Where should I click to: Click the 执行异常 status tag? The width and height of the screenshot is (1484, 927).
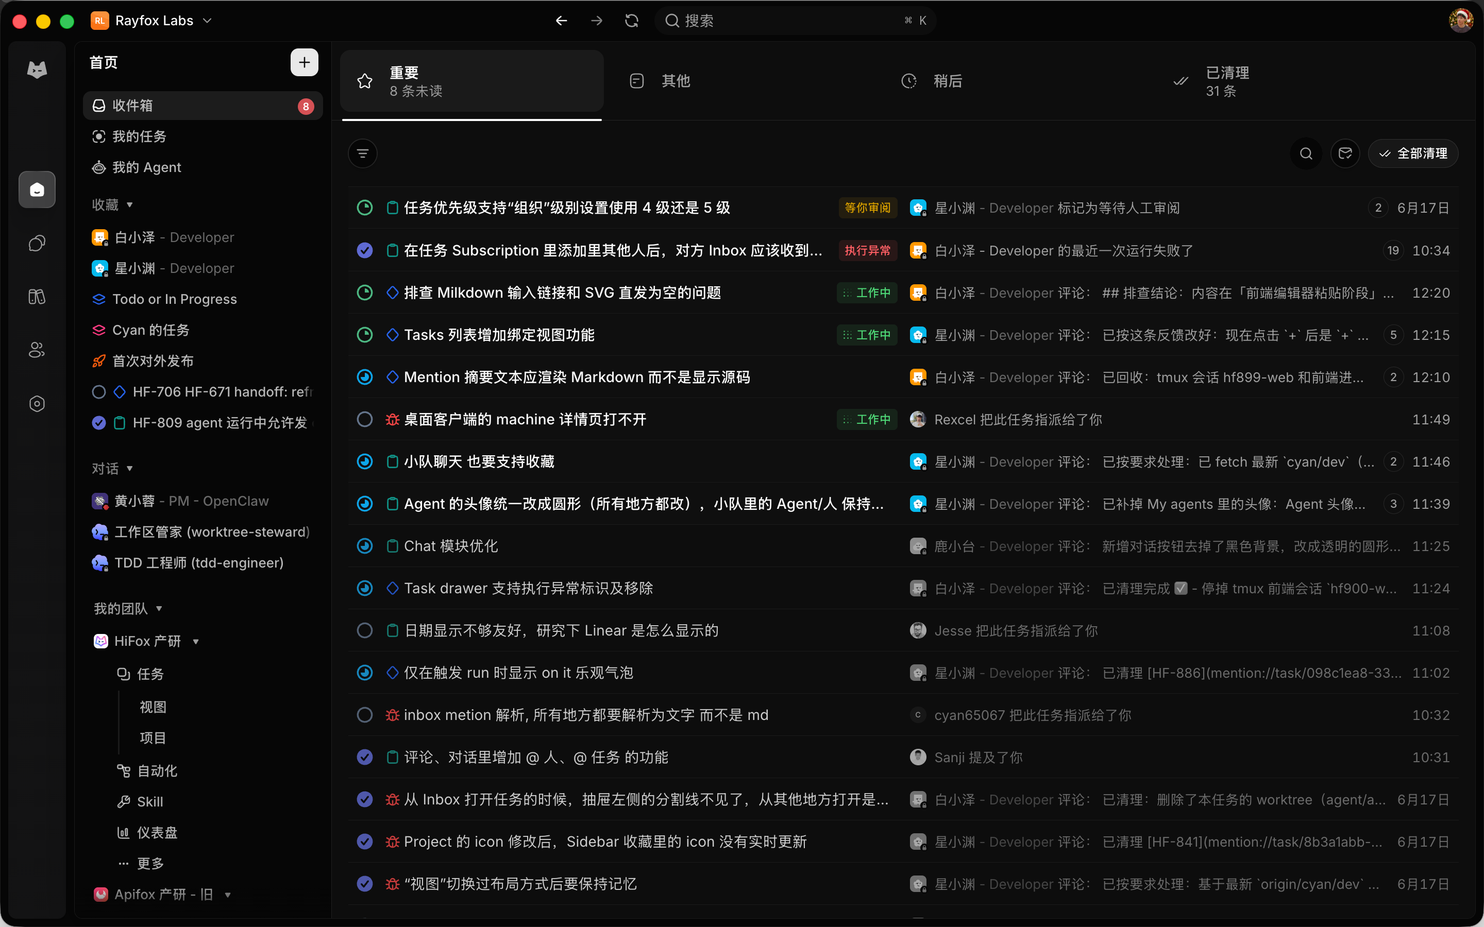click(868, 250)
